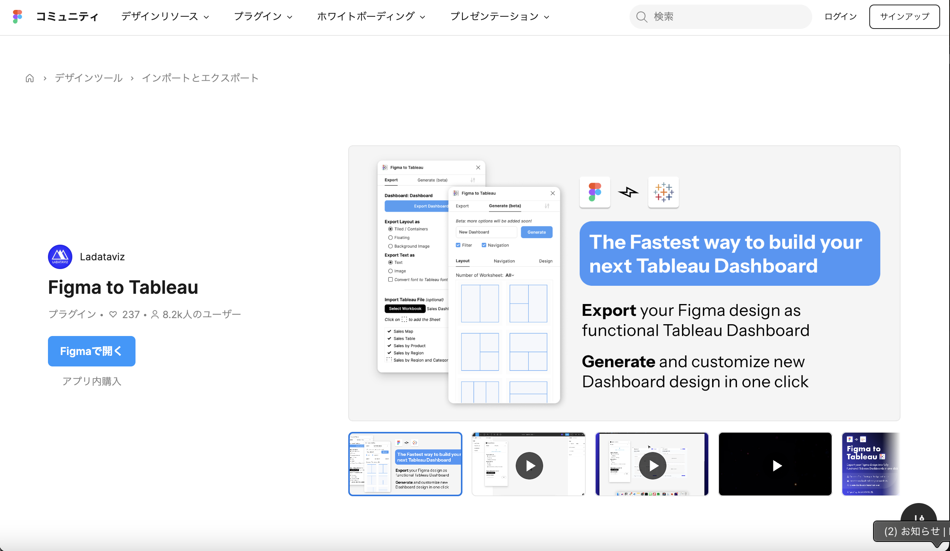Expand the プレゼンテーション menu

point(500,17)
